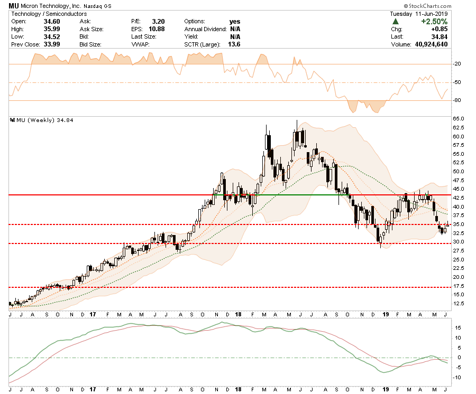
Task: Click the SCTR (Large) value 13.6
Action: (234, 44)
